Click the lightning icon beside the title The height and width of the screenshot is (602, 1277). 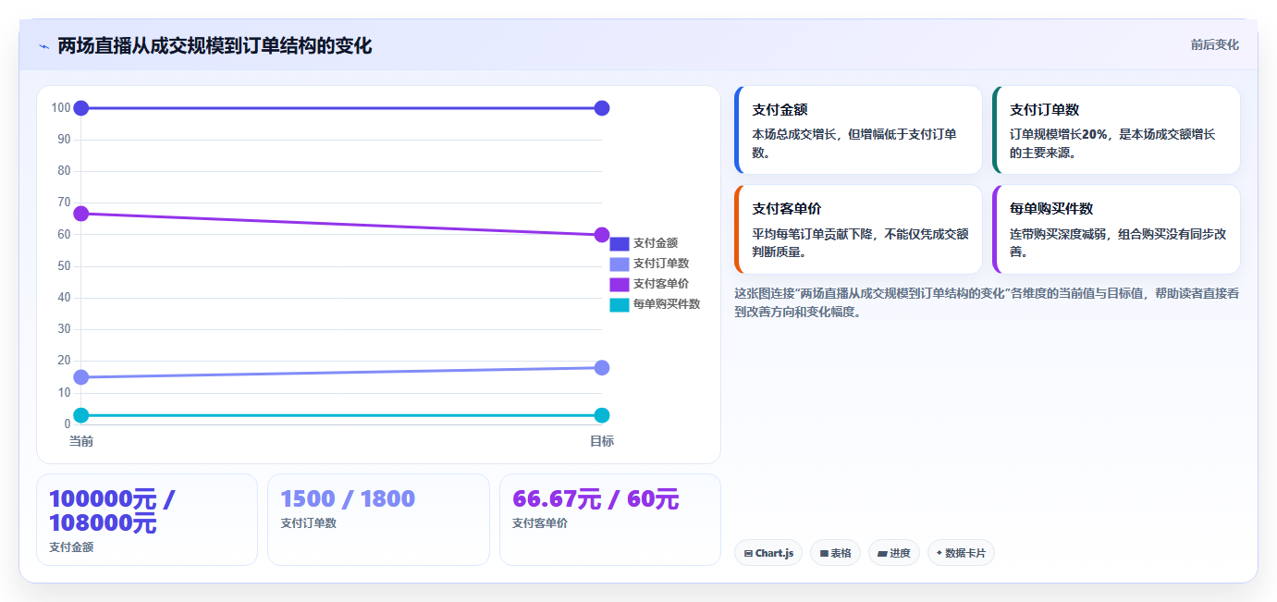pyautogui.click(x=43, y=46)
